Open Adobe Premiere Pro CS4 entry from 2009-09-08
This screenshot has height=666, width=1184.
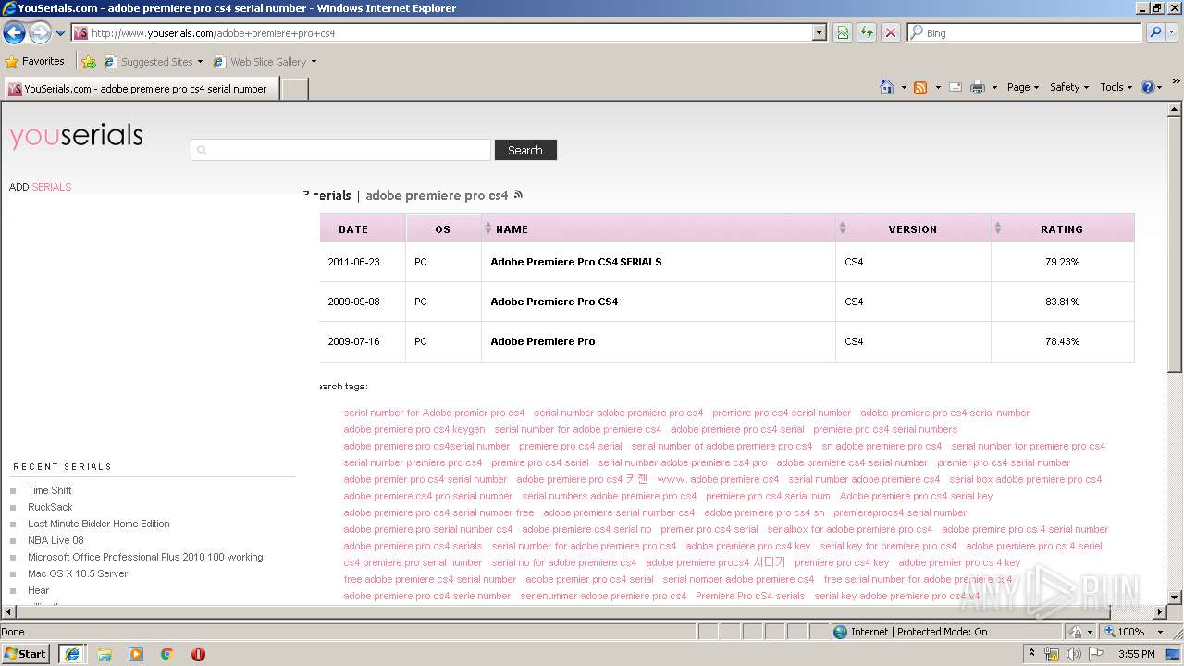click(x=554, y=302)
